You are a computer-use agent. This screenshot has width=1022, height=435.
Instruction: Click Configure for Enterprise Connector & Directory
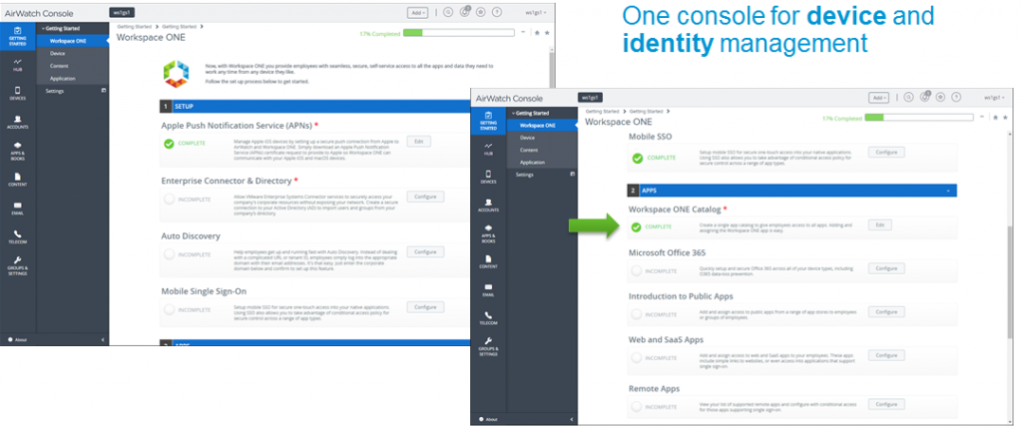(425, 196)
